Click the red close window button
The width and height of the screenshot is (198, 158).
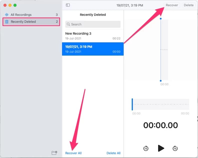pyautogui.click(x=5, y=5)
